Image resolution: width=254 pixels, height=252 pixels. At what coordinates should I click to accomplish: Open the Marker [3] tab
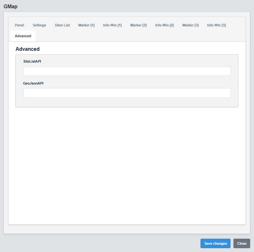click(190, 25)
